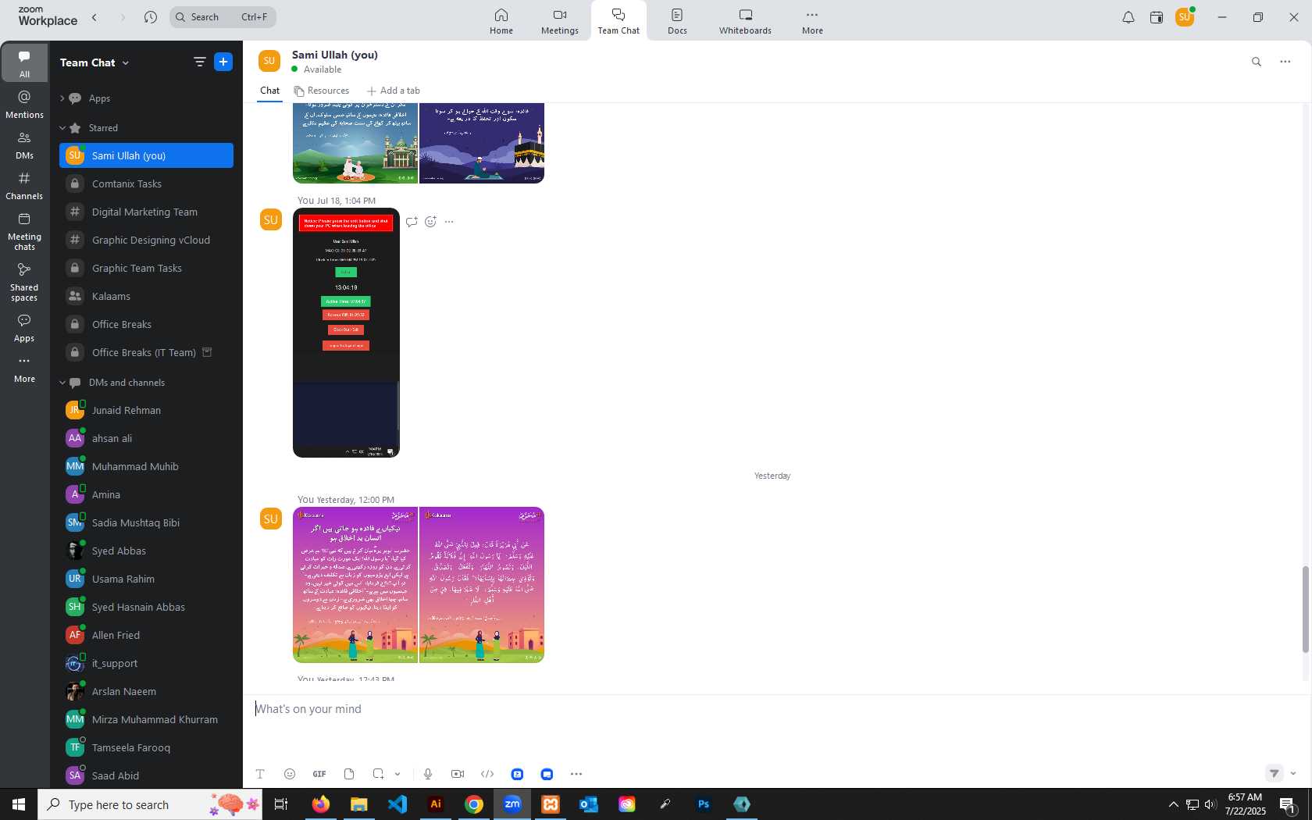Open screenshot options dropdown arrow

(x=398, y=774)
